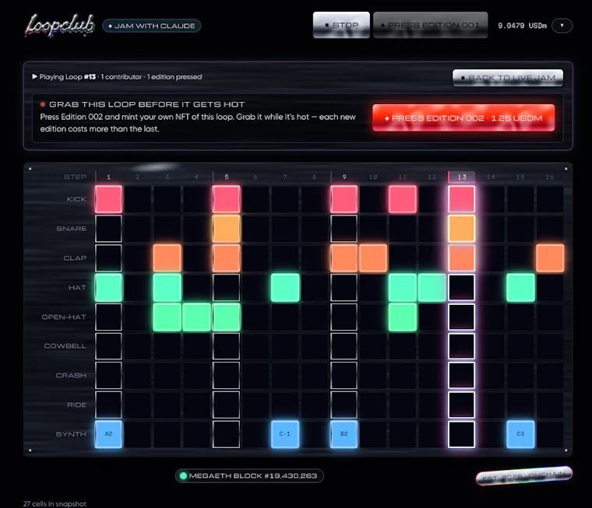Toggle Hat cell at step 1
Image resolution: width=592 pixels, height=508 pixels.
pos(108,287)
